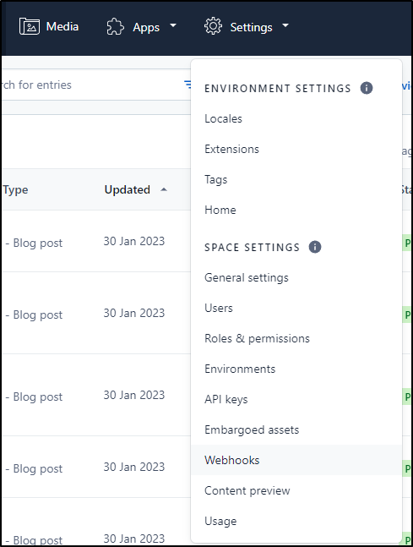Screen dimensions: 413x547
Task: Click info icon beside Environment Settings
Action: (367, 88)
